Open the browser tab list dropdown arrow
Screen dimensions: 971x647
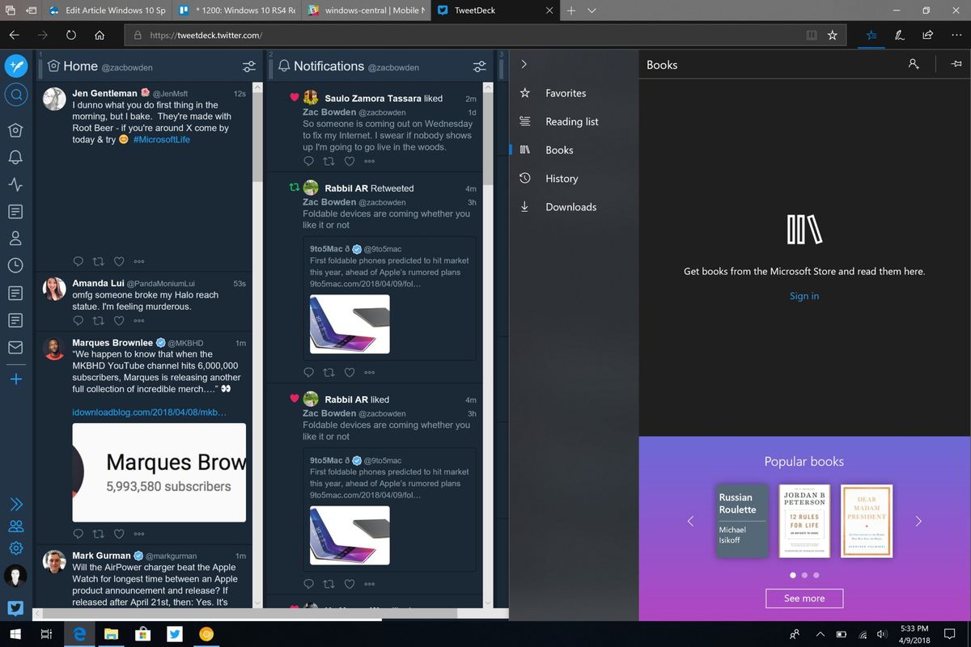click(x=592, y=11)
